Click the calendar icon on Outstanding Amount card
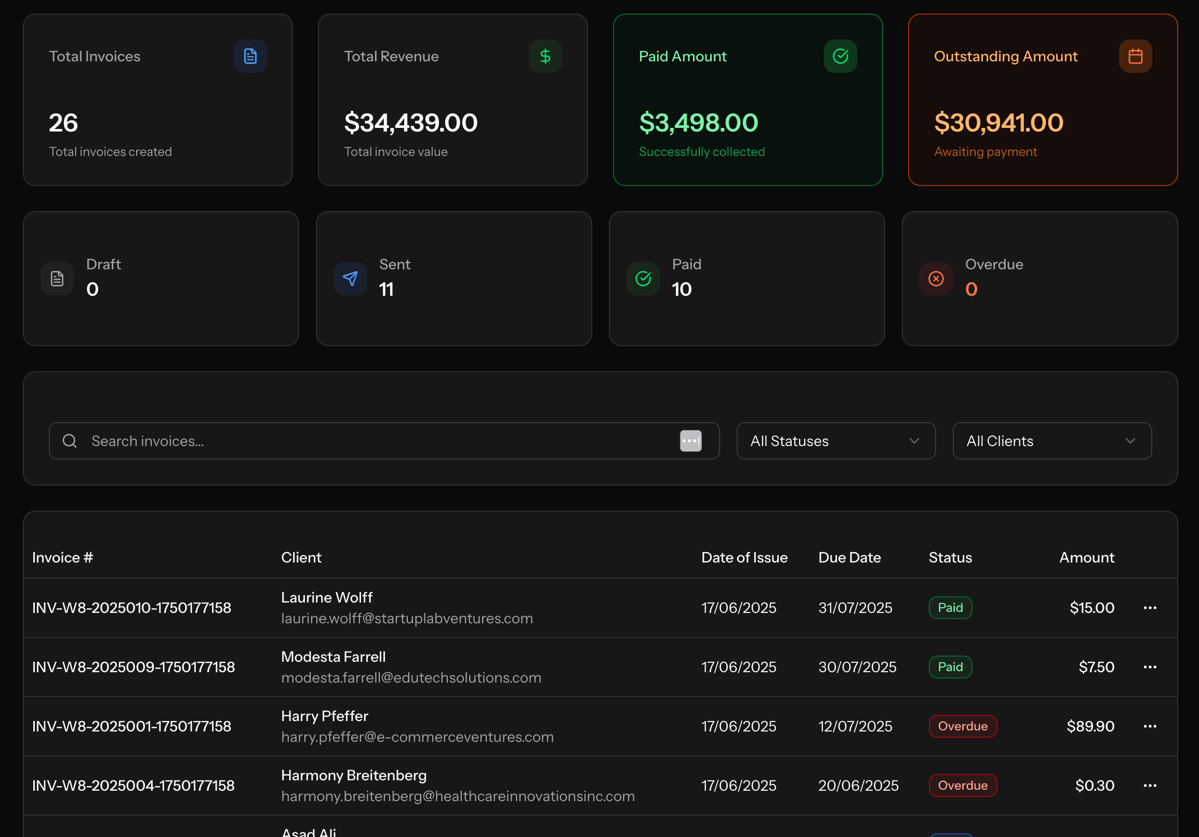Image resolution: width=1199 pixels, height=837 pixels. pos(1135,56)
